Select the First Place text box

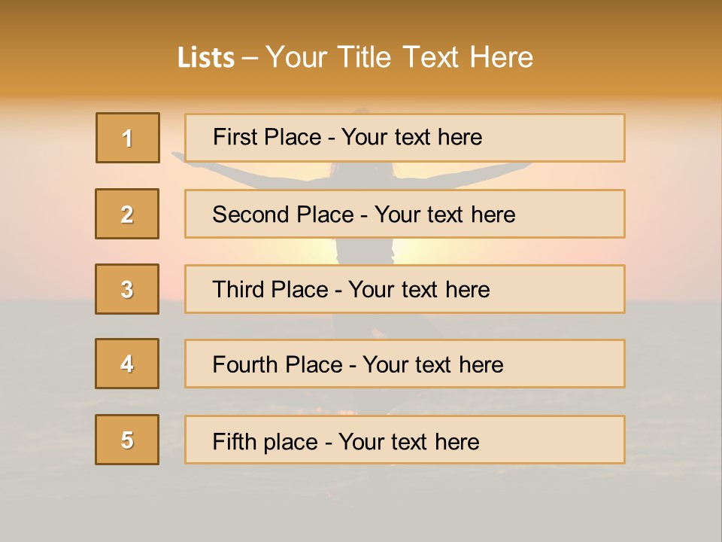[x=405, y=138]
